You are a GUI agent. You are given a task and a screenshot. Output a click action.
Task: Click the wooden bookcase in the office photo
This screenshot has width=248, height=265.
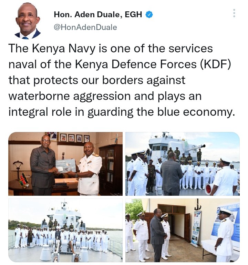point(111,169)
